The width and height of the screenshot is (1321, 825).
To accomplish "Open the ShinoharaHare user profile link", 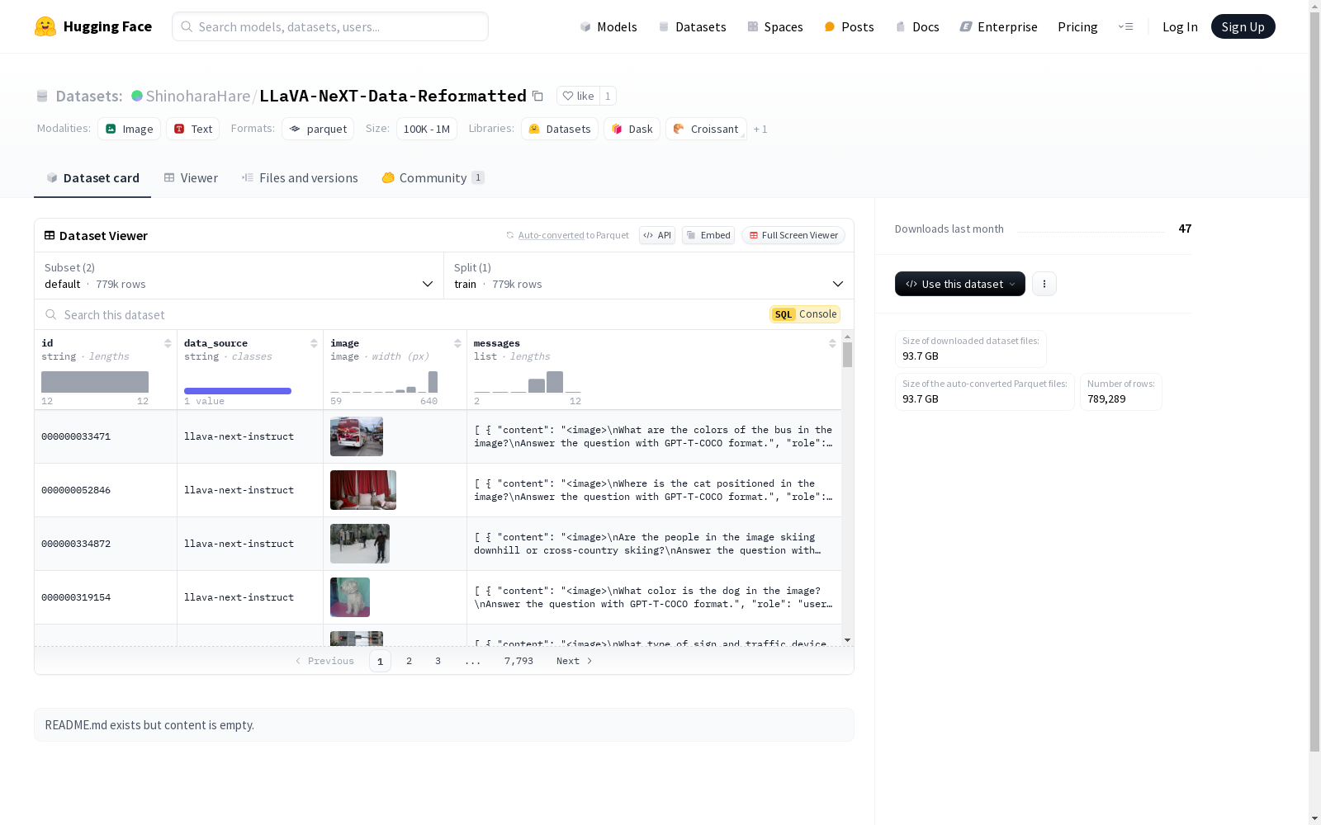I will (198, 96).
